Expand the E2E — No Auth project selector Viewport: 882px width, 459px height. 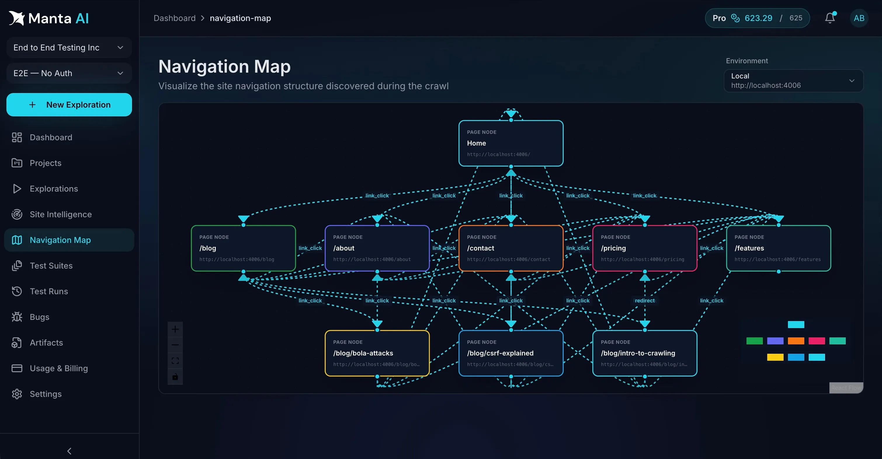(x=69, y=73)
